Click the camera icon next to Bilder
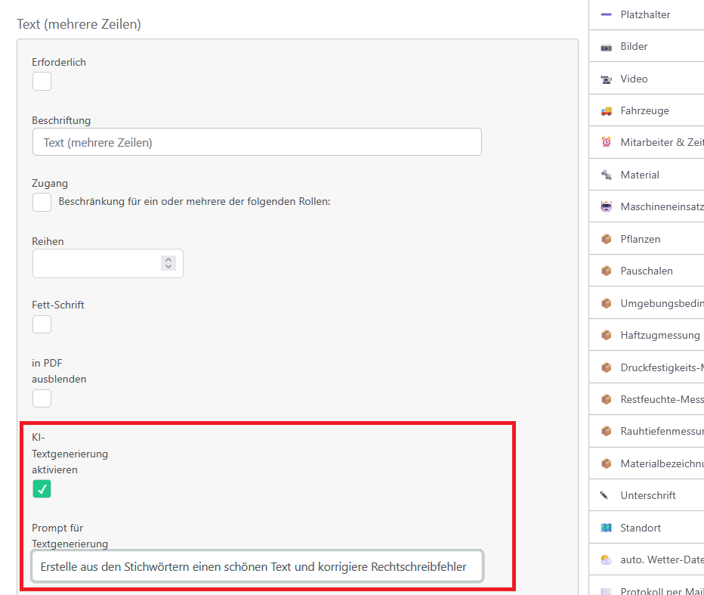Image resolution: width=704 pixels, height=595 pixels. pyautogui.click(x=606, y=47)
